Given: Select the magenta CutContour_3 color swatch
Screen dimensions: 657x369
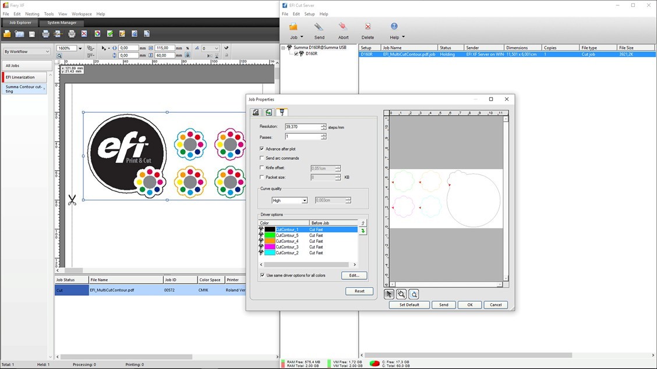Looking at the screenshot, I should [270, 247].
